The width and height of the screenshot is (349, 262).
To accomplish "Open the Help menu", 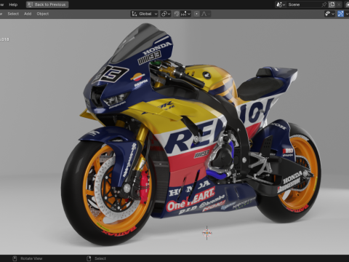I will click(x=13, y=4).
